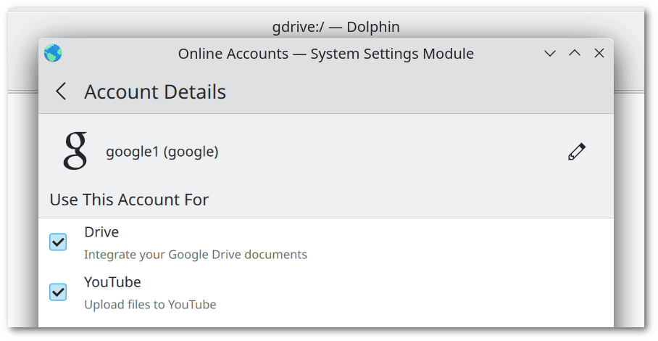This screenshot has height=341, width=658.
Task: Click the "Drive" service label
Action: 101,232
